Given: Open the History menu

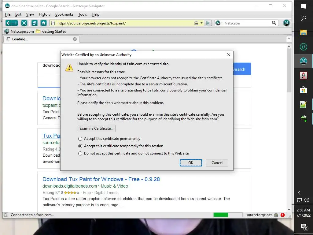Looking at the screenshot, I should tap(45, 14).
